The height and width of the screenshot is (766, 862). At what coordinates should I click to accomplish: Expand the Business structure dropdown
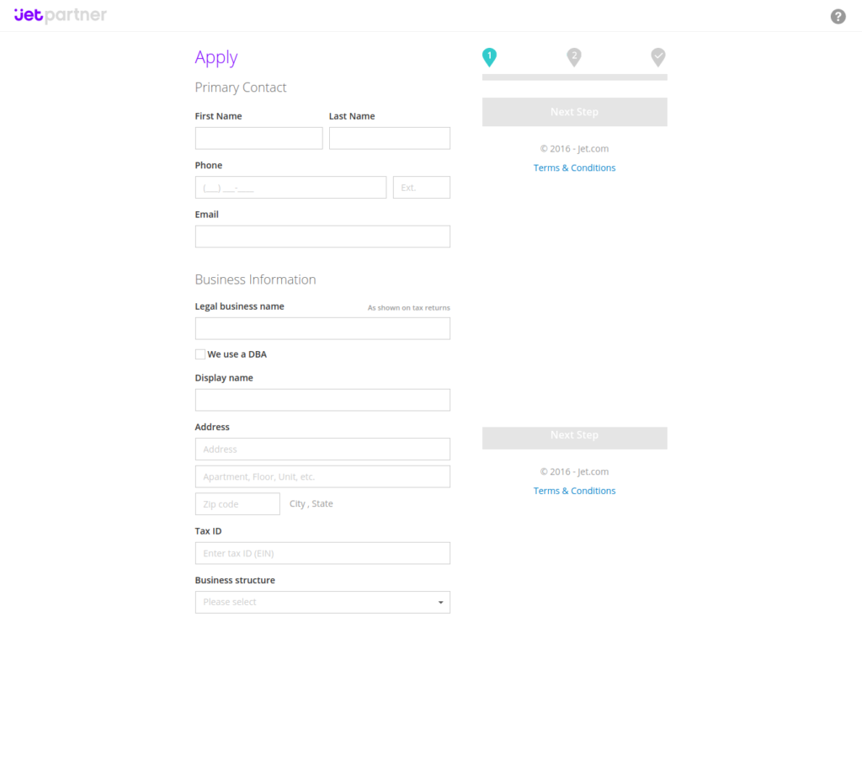(x=322, y=602)
